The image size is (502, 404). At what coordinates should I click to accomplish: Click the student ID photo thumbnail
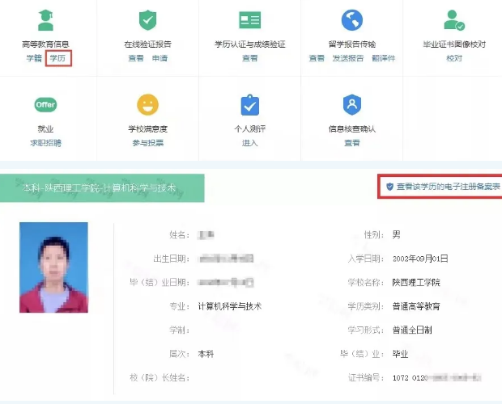pos(53,267)
